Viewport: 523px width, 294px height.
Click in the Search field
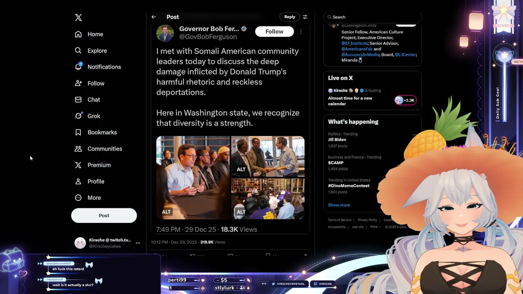372,17
